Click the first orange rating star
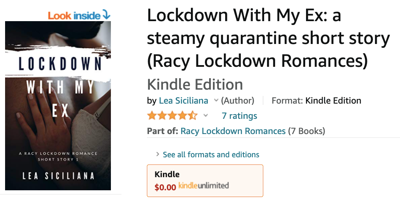This screenshot has width=400, height=200. [x=152, y=115]
